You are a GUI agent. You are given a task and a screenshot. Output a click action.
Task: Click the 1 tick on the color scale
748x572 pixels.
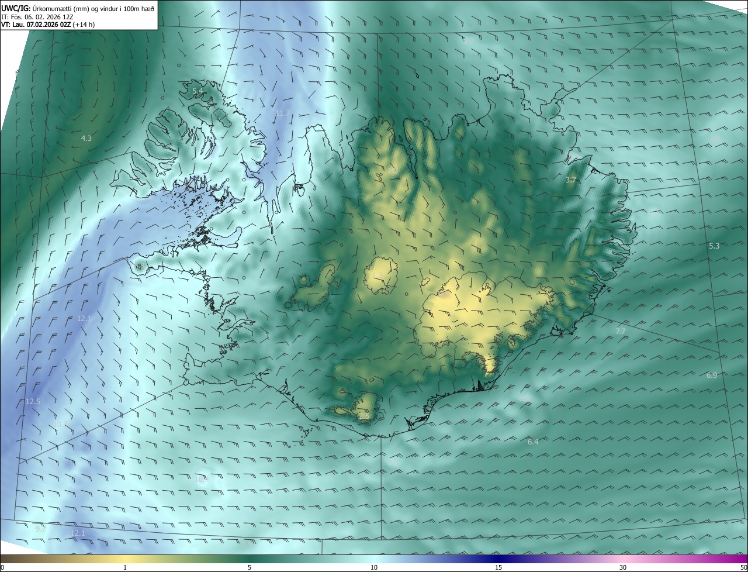point(125,568)
